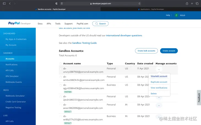Open Docs in the top navigation
The width and height of the screenshot is (201, 125).
point(40,24)
